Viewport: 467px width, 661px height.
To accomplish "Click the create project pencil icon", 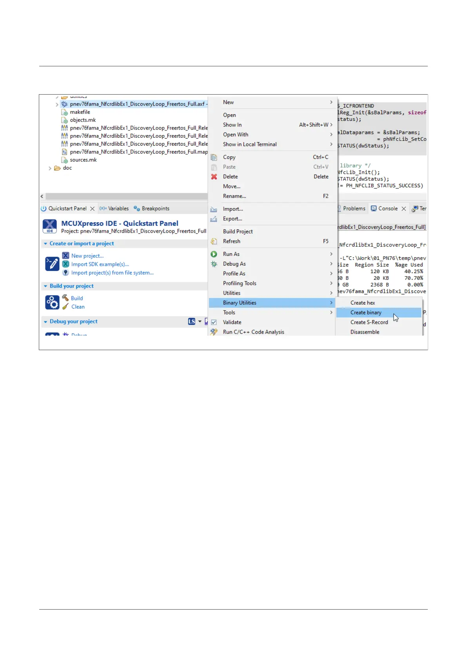I will (x=52, y=264).
